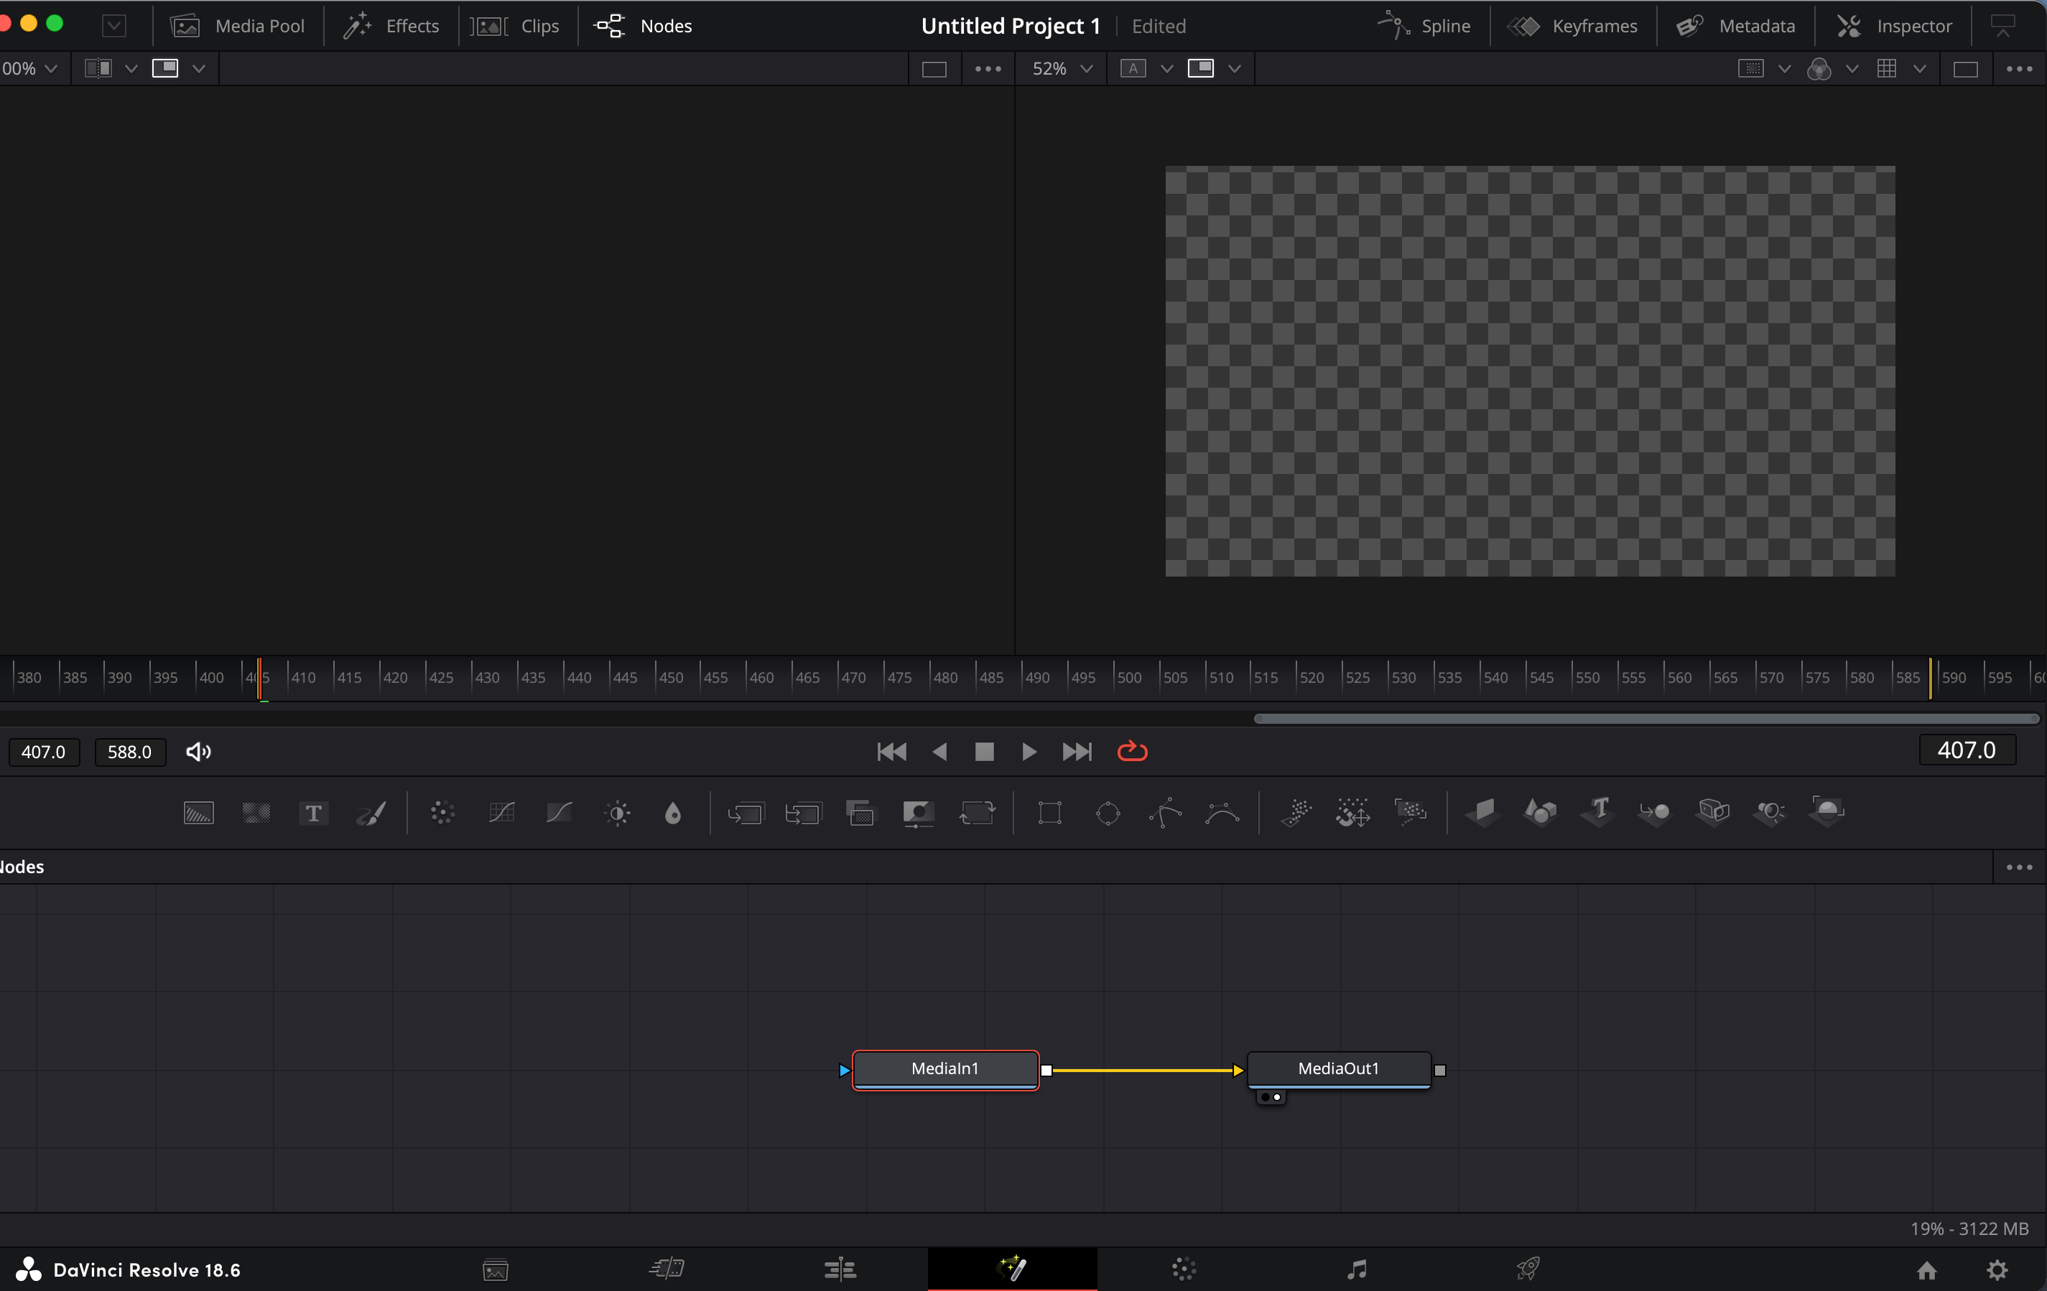Add a Color Corrector node
The width and height of the screenshot is (2047, 1291).
point(443,814)
